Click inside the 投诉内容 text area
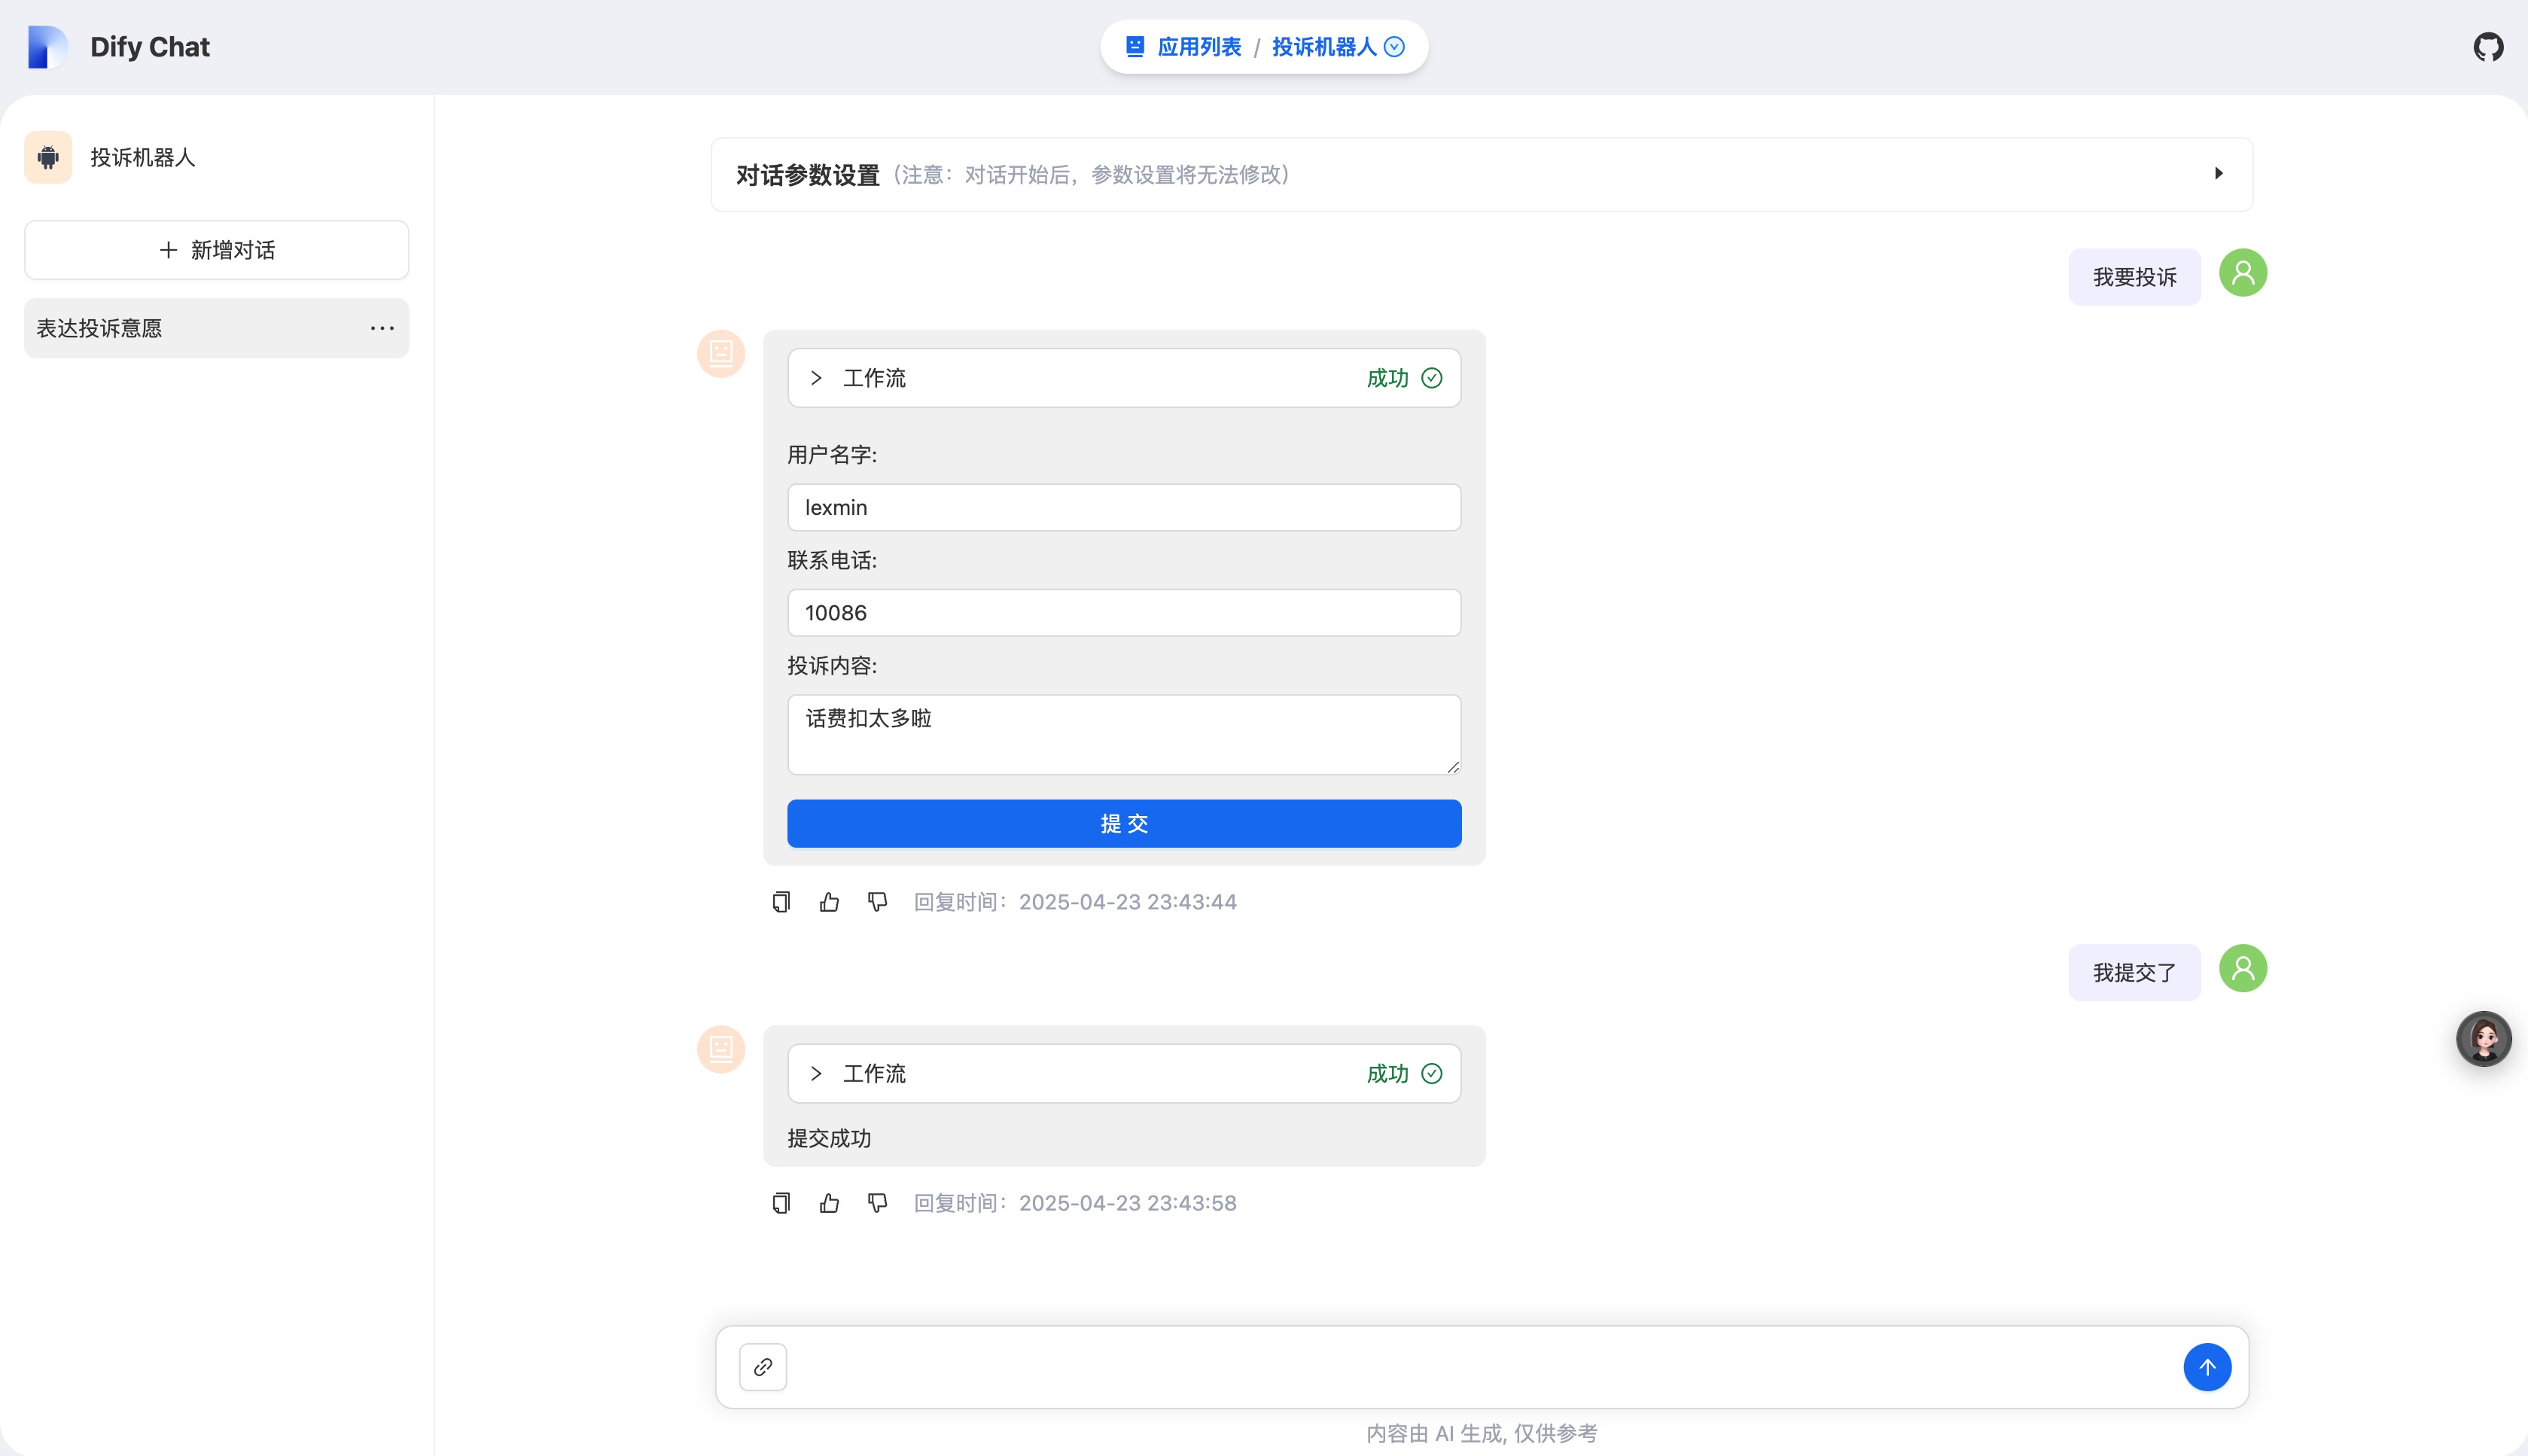 click(1123, 733)
